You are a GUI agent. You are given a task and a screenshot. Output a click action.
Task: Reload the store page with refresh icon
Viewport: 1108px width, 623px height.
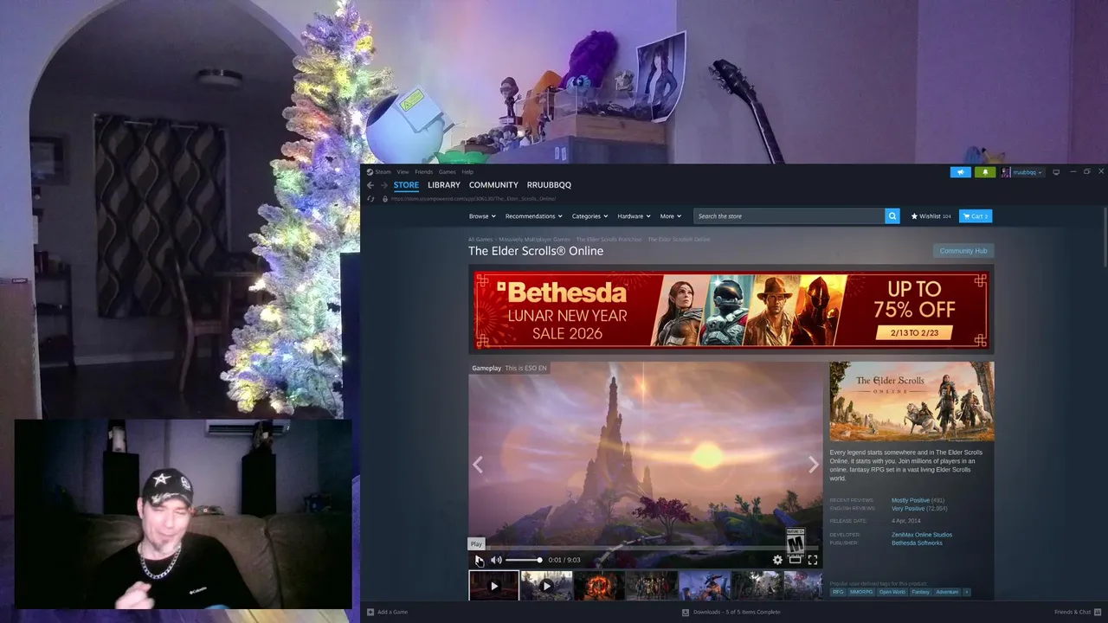pyautogui.click(x=370, y=199)
